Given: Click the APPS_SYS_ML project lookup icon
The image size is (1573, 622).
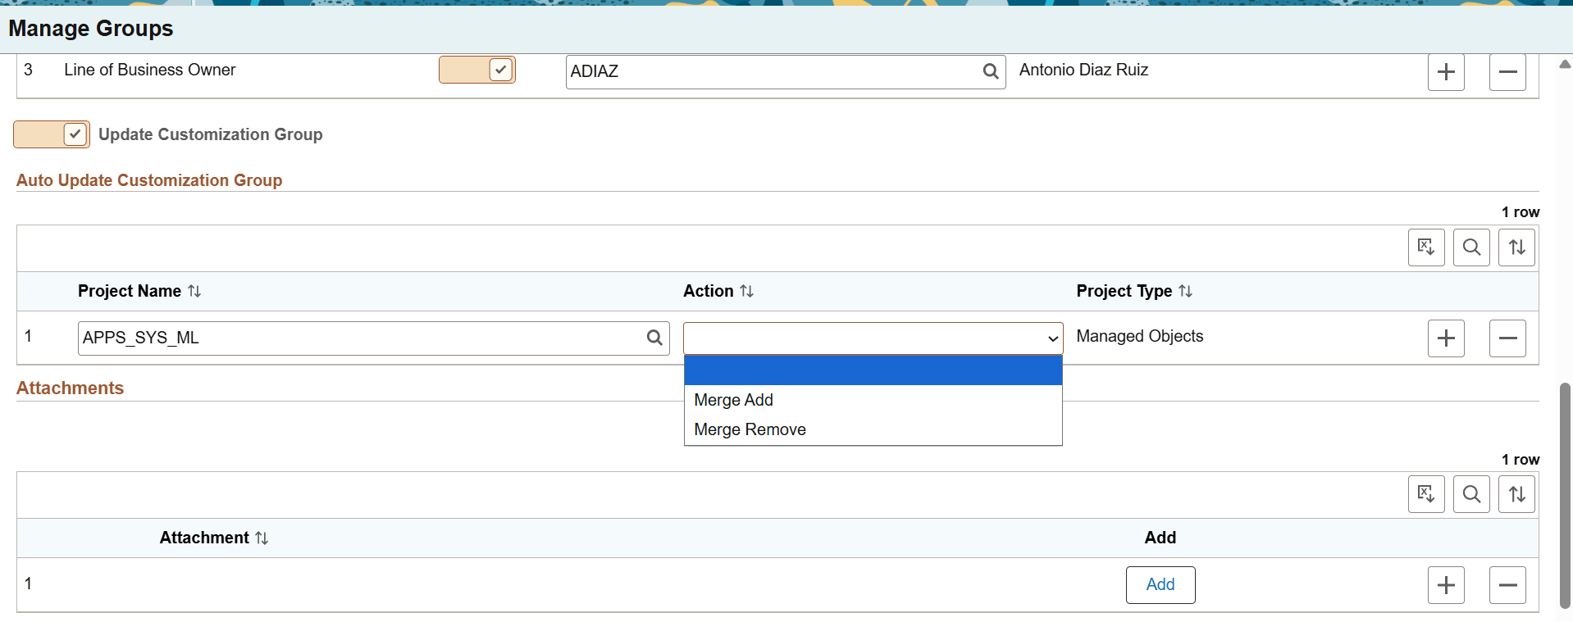Looking at the screenshot, I should click(x=654, y=338).
